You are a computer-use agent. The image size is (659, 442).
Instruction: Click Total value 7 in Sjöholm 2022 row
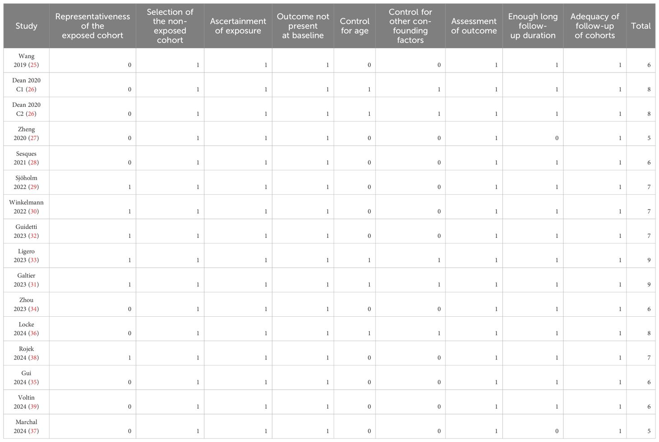click(649, 187)
